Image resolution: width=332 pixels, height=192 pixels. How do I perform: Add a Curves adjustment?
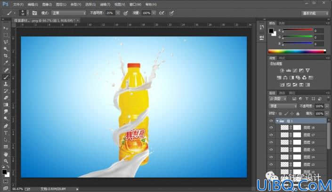295,70
